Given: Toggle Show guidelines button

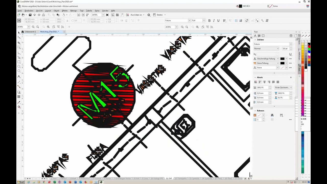Looking at the screenshot, I should point(122,15).
